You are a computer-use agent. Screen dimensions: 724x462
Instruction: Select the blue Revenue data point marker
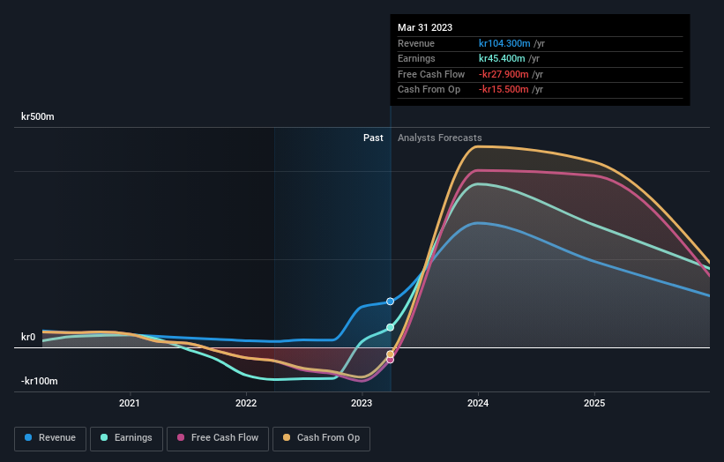(390, 302)
